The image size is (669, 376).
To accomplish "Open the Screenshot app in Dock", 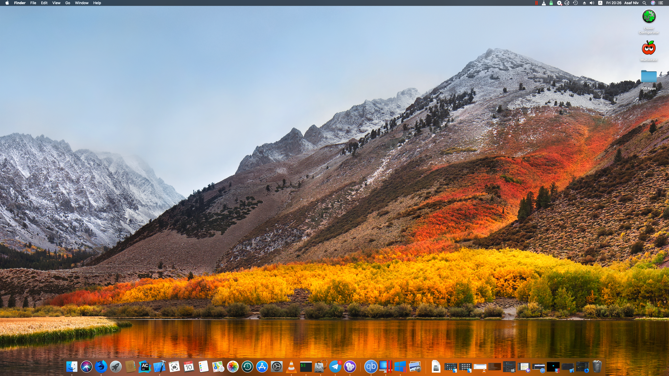I will (x=174, y=367).
